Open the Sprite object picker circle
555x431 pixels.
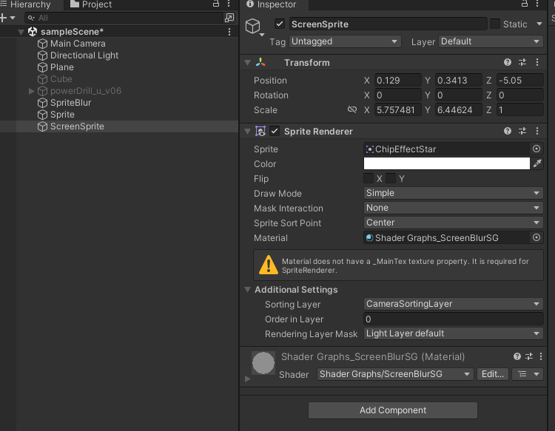[536, 149]
